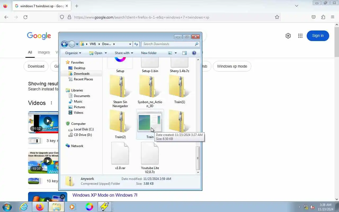Open Firefox extensions icon
The image size is (339, 212).
tap(323, 17)
